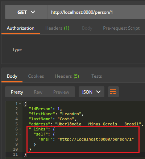Screen dimensions: 145x159
Task: Click the request URL input field
Action: [x=96, y=12]
